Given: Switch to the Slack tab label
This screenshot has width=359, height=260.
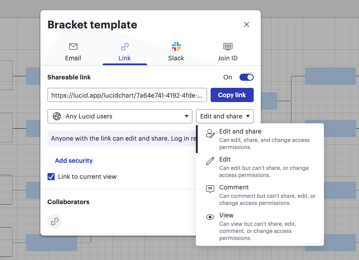Looking at the screenshot, I should (176, 58).
